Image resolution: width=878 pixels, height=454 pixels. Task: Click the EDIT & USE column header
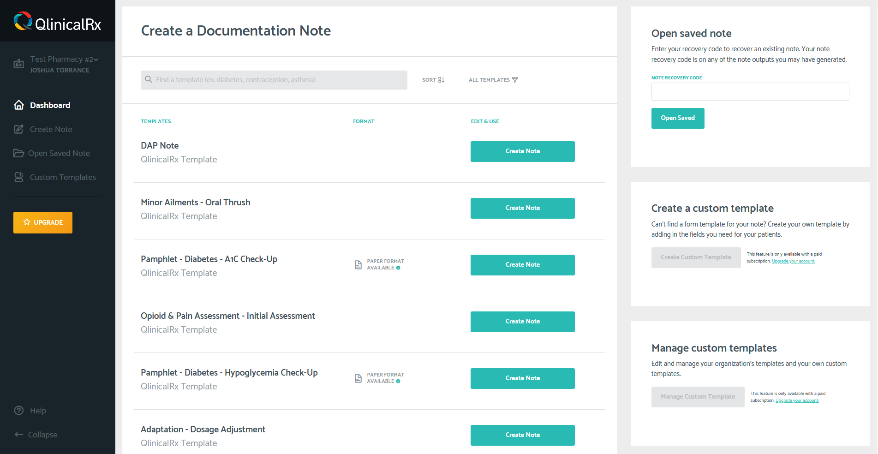485,121
